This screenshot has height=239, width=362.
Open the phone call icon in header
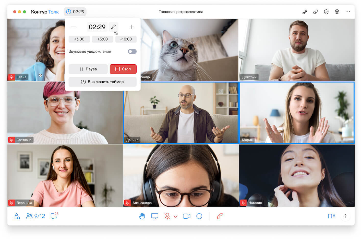tap(305, 12)
